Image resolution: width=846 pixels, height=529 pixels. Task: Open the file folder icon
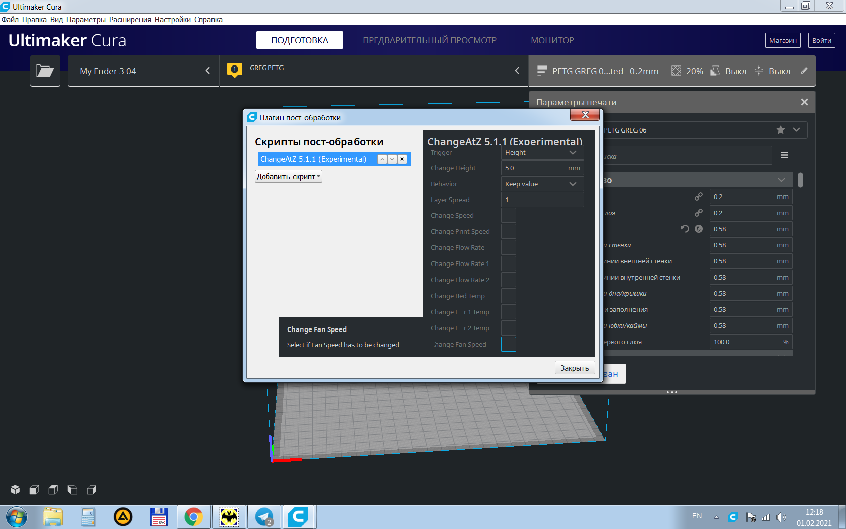coord(45,71)
